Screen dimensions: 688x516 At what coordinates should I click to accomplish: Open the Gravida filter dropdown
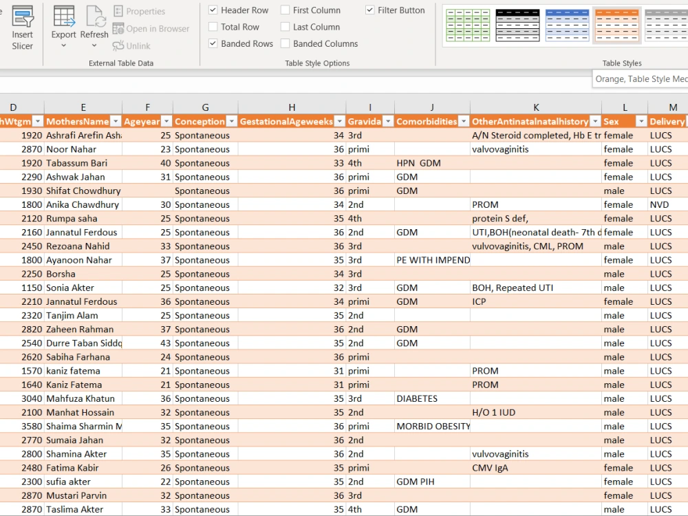388,122
